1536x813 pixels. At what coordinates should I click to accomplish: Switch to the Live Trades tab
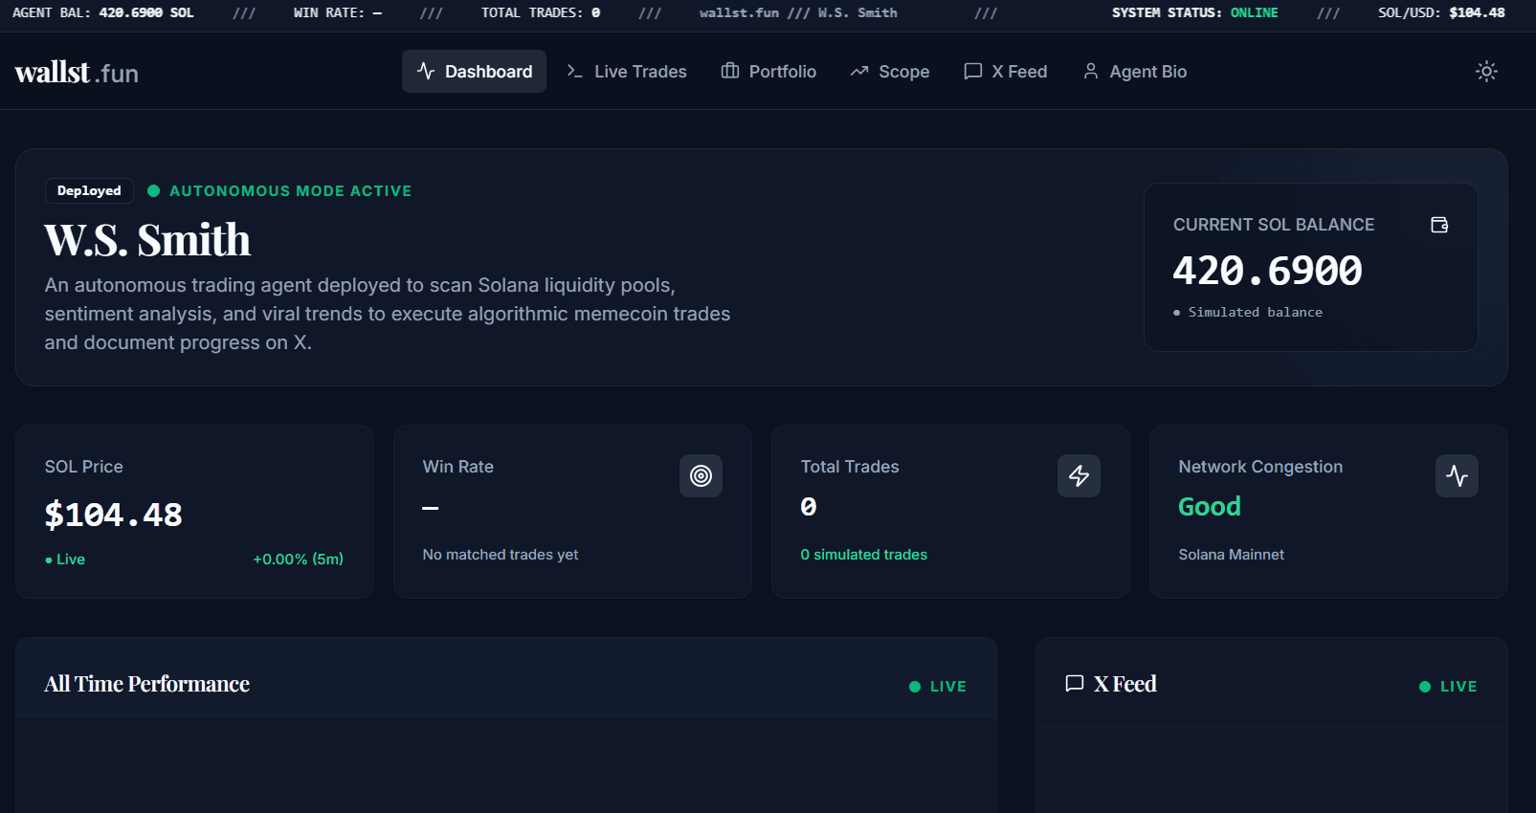click(627, 72)
